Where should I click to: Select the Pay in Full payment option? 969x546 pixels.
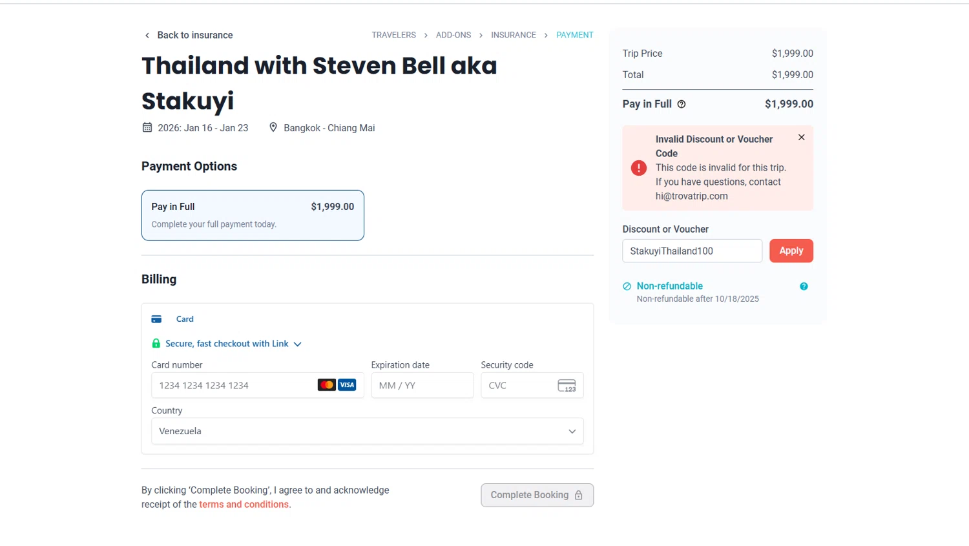[253, 215]
